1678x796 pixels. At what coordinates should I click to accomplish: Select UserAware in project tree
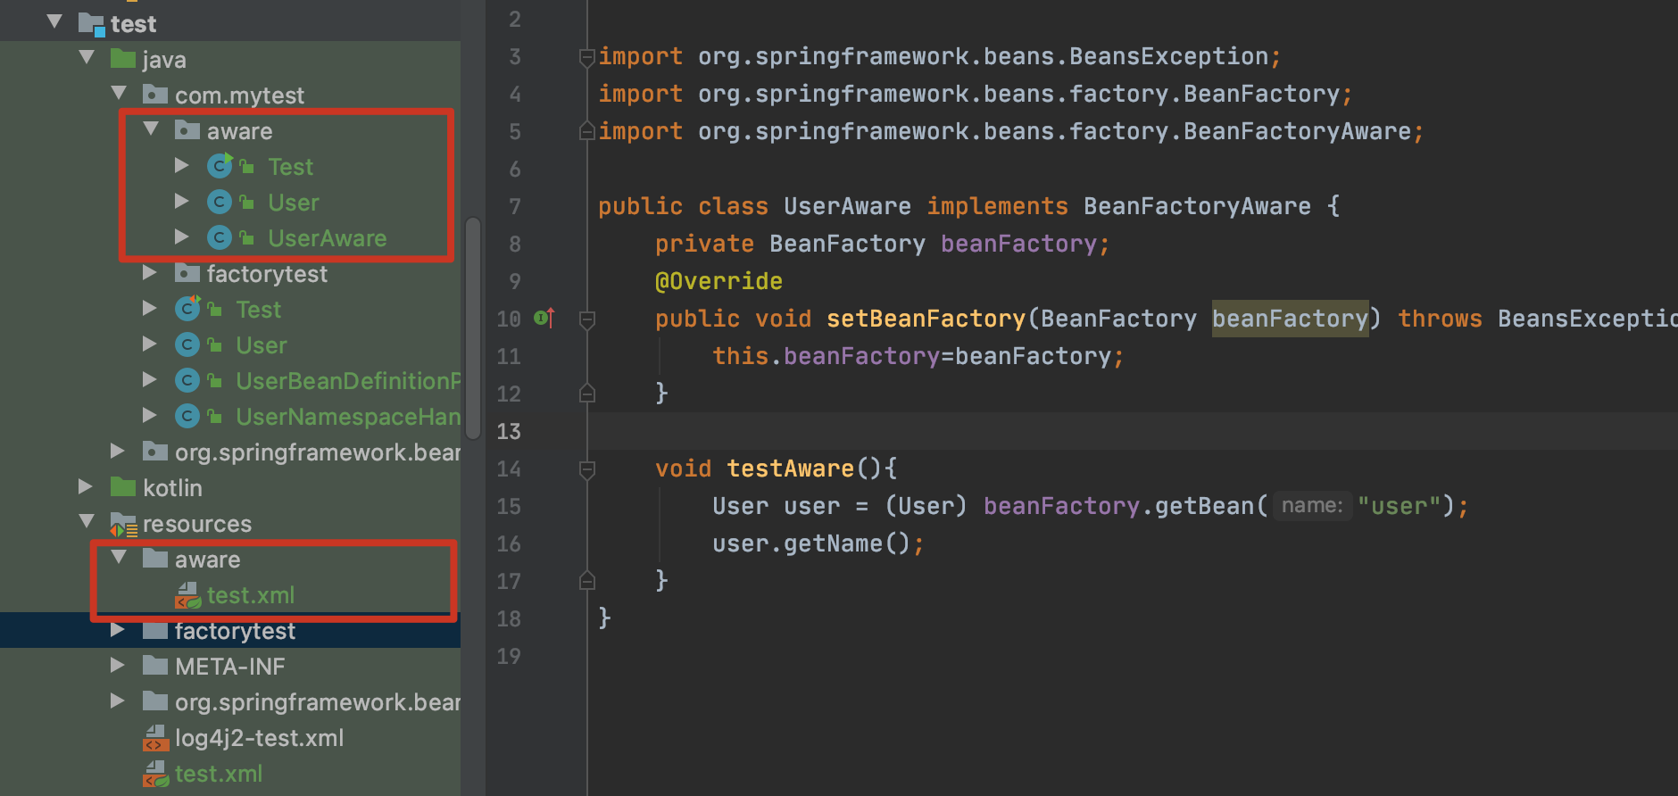tap(327, 238)
